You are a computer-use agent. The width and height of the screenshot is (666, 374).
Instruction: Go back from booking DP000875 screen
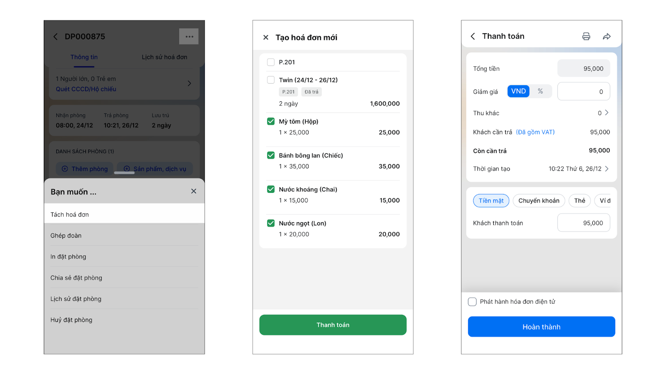point(55,37)
